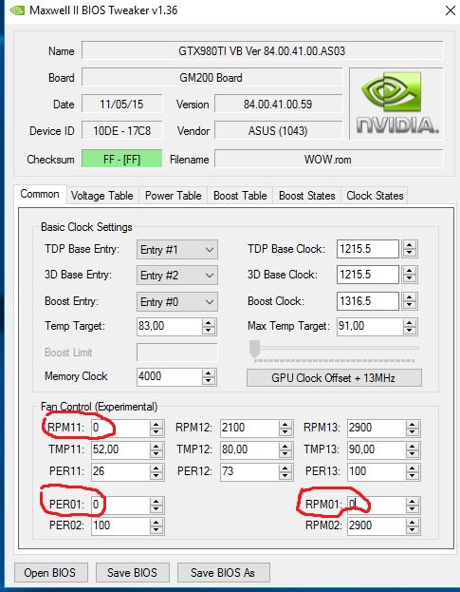Adjust the TDP Base Clock spinner
The image size is (460, 592).
409,249
